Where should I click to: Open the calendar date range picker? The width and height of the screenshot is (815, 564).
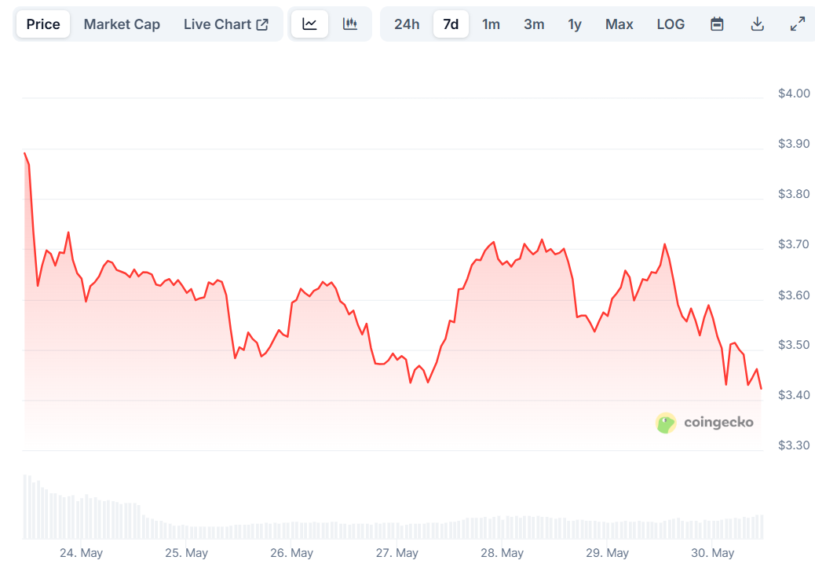tap(717, 24)
